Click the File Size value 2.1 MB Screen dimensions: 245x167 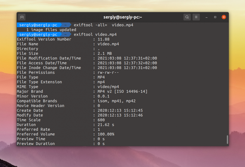click(x=105, y=53)
